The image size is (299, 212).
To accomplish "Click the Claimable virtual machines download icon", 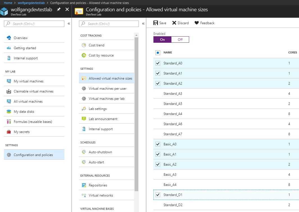I will point(9,91).
